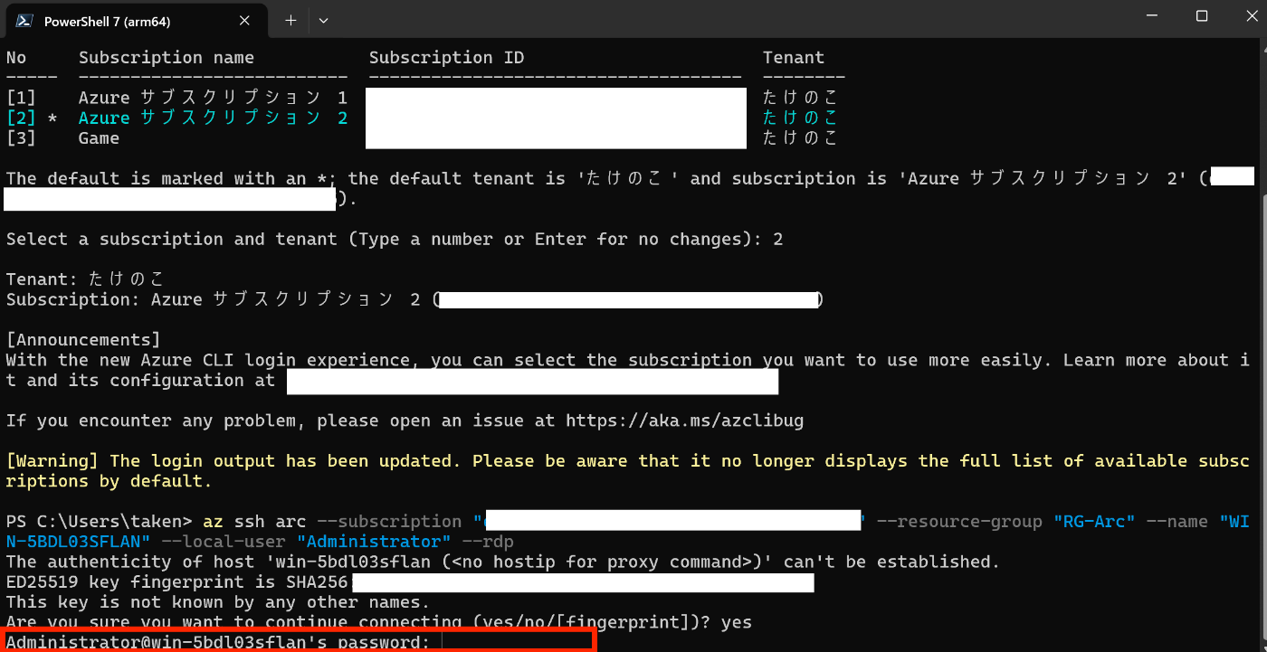
Task: Click the 'Are you sure you want to continue' line
Action: [379, 622]
